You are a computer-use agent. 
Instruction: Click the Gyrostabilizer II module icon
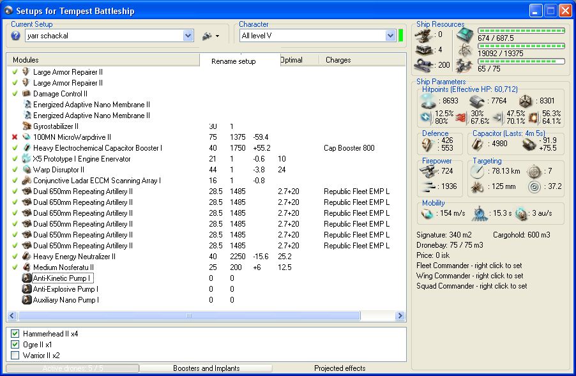pos(26,126)
